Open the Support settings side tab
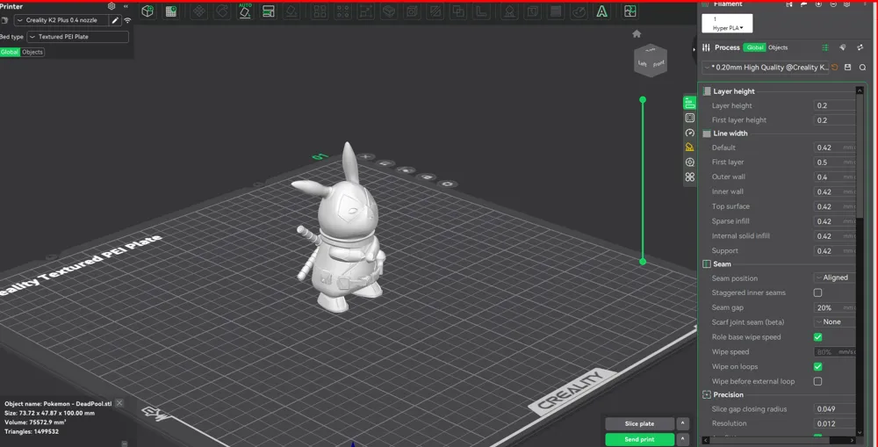Screen dimensions: 878x447 (690, 148)
